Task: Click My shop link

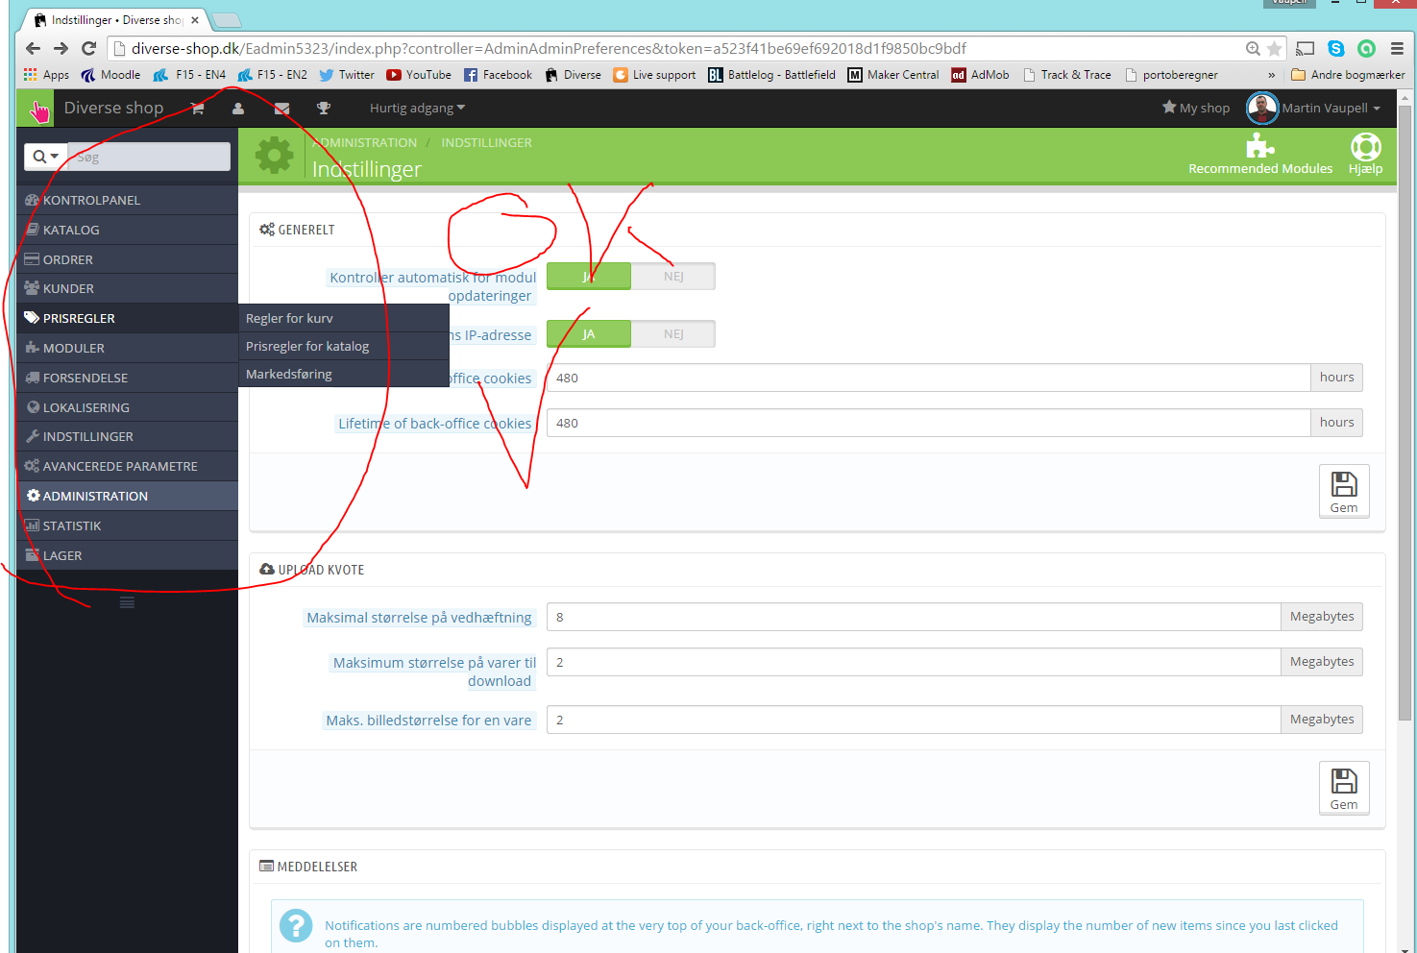Action: tap(1195, 108)
